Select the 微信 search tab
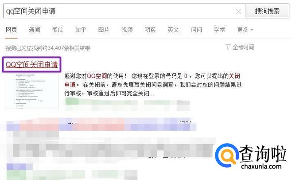The width and height of the screenshot is (292, 180). [58, 30]
